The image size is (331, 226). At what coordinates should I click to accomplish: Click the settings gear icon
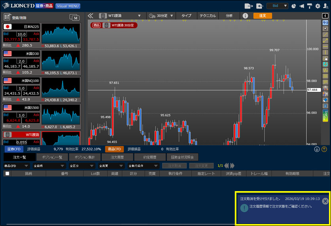(318, 6)
